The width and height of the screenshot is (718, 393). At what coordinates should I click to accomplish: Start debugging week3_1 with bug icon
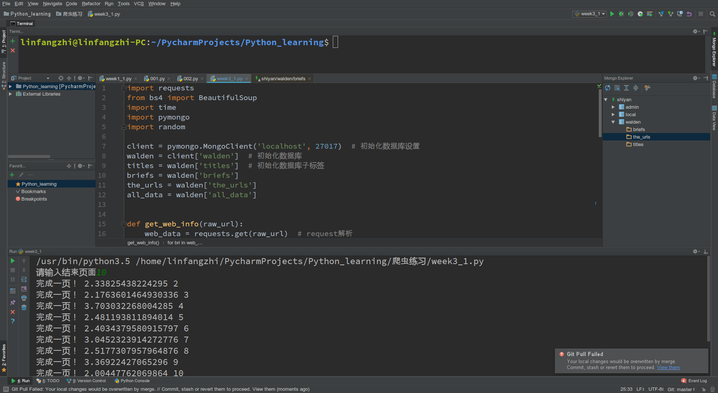(621, 14)
